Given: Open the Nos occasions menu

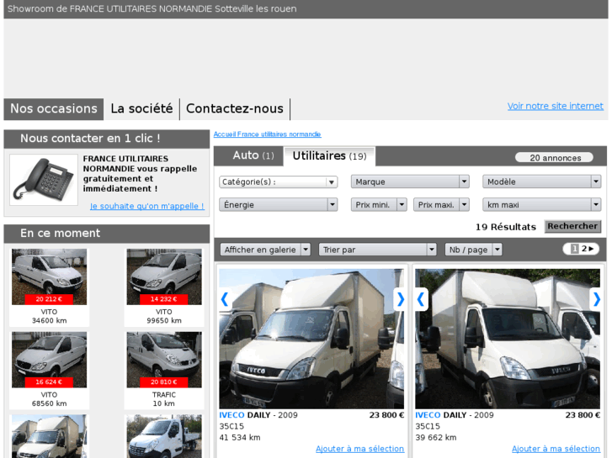Looking at the screenshot, I should pos(54,108).
